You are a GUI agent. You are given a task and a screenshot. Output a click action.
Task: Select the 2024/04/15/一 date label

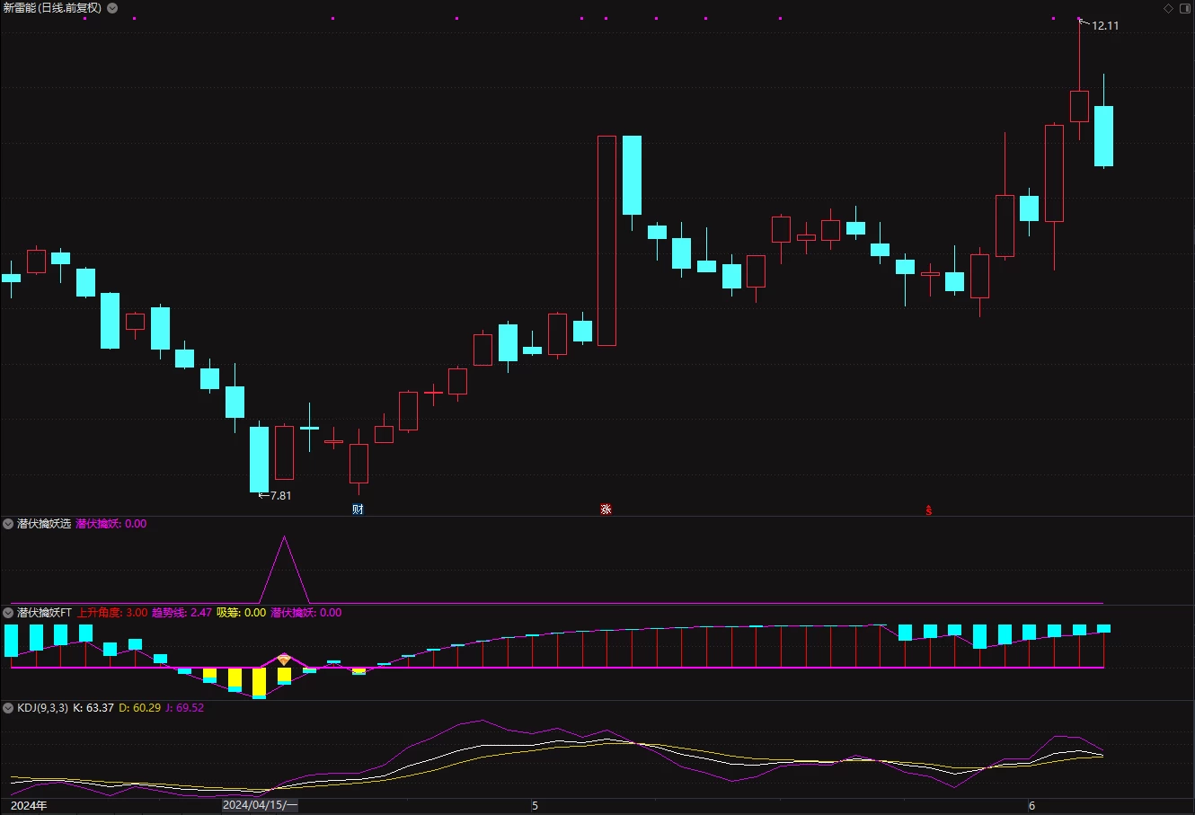click(260, 806)
